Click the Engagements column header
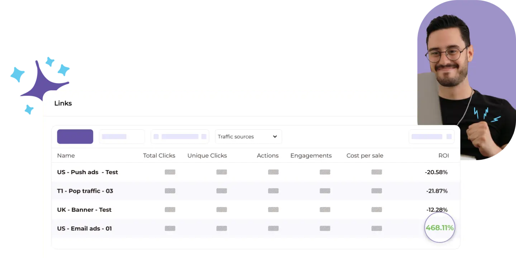Image resolution: width=516 pixels, height=258 pixels. pos(311,156)
